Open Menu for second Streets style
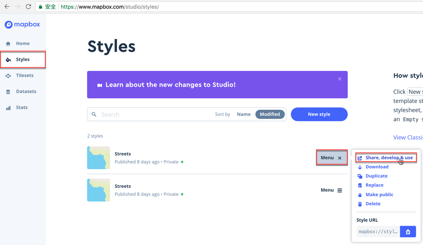 coord(331,190)
